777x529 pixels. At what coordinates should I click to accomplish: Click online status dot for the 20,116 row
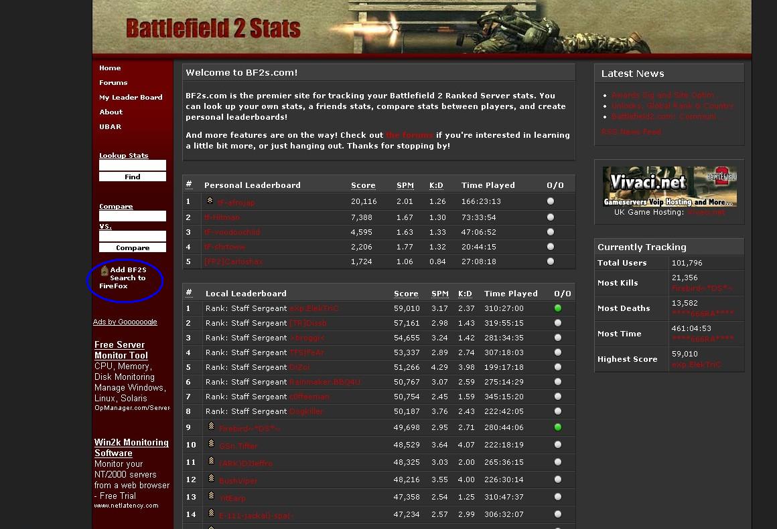[551, 201]
